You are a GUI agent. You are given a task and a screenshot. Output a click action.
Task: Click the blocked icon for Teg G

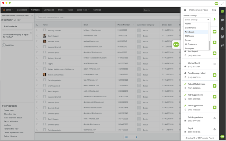point(214,129)
